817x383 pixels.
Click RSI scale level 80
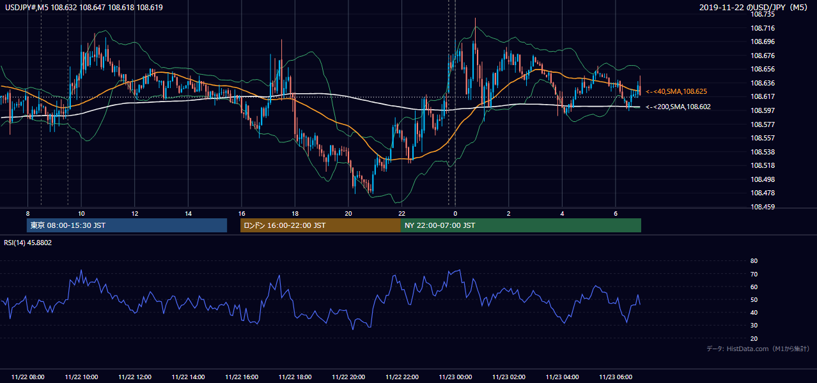coord(754,261)
